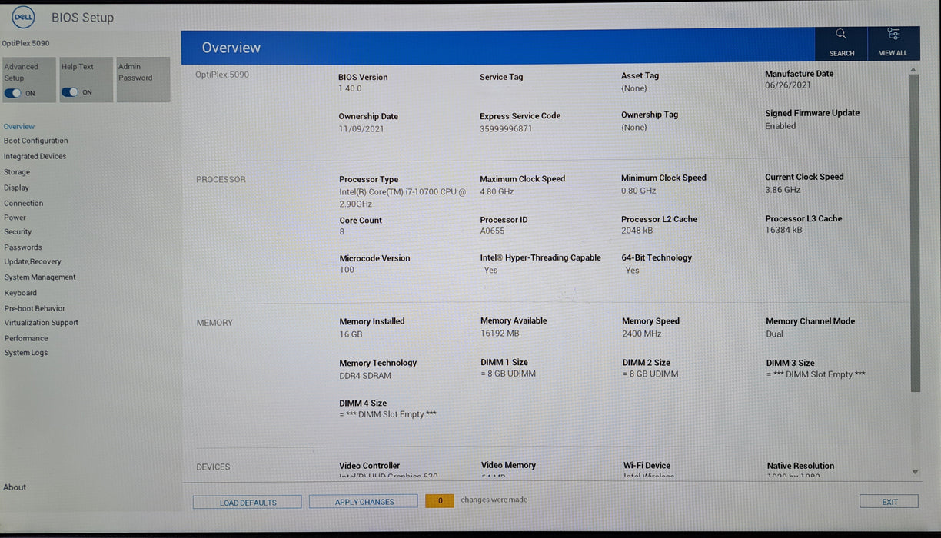This screenshot has width=941, height=538.
Task: Click the vertical scrollbar thumb
Action: (915, 234)
